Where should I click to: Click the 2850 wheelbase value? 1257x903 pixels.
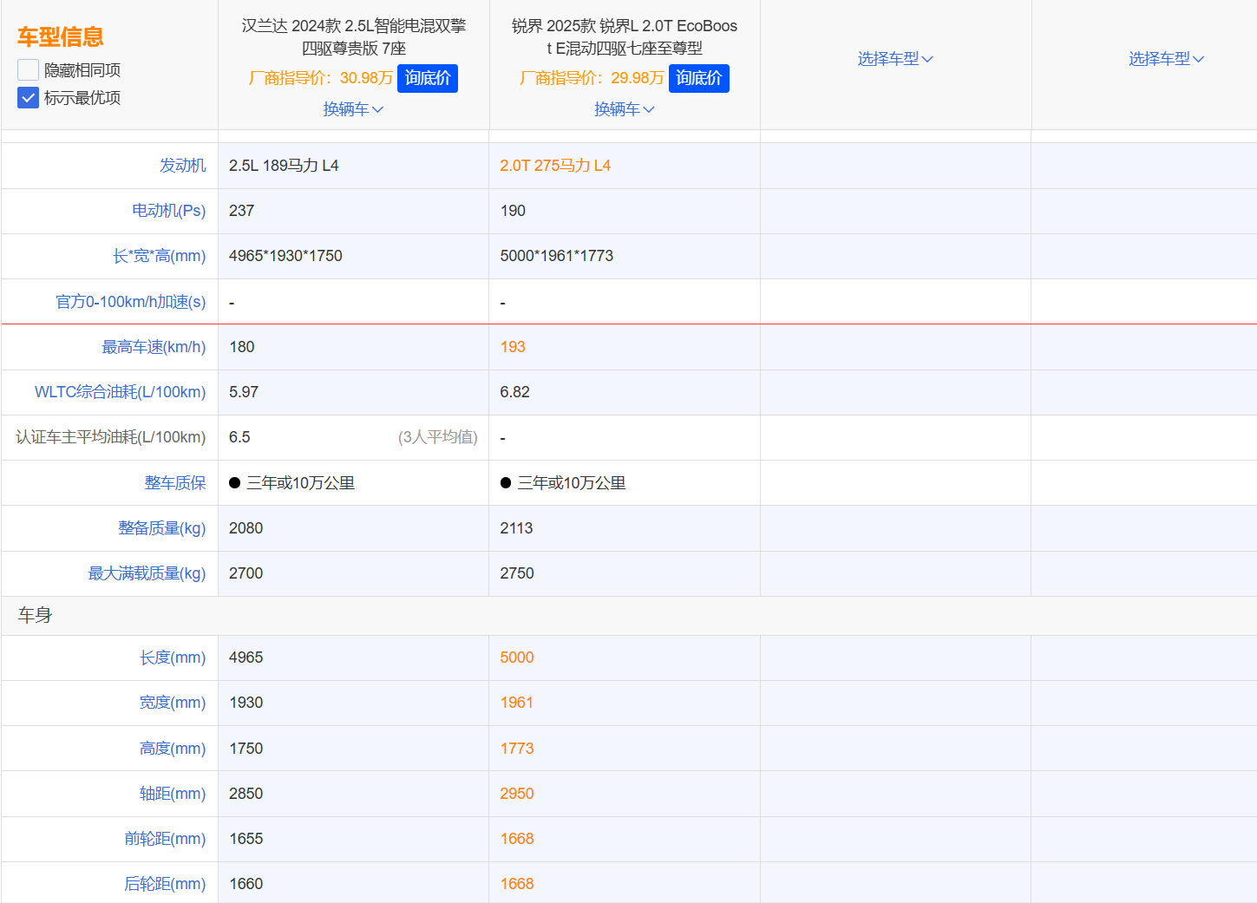click(246, 794)
